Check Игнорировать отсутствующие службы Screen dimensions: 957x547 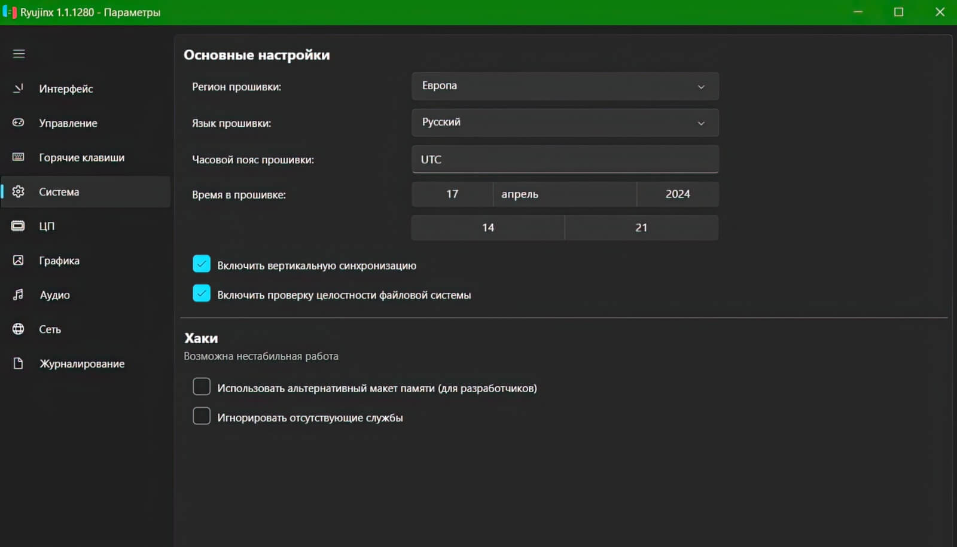(x=202, y=416)
